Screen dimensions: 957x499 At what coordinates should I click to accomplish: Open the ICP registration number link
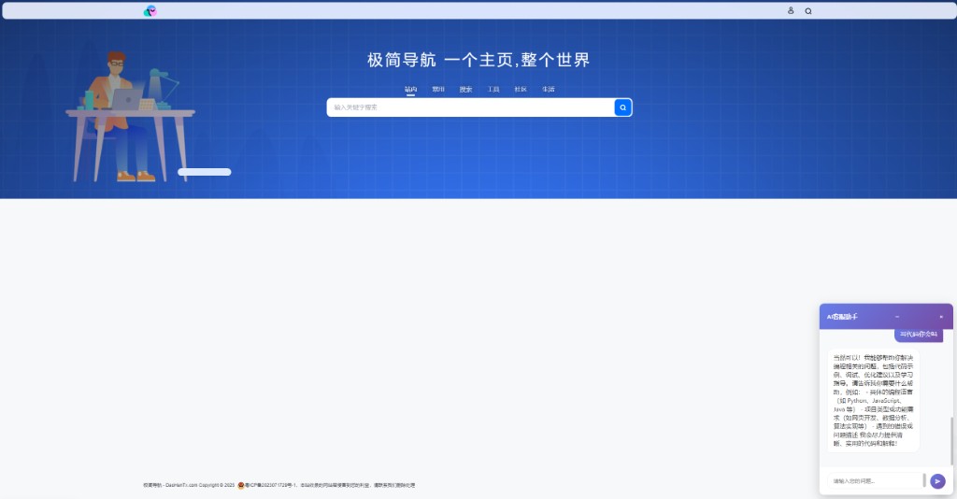(x=271, y=485)
